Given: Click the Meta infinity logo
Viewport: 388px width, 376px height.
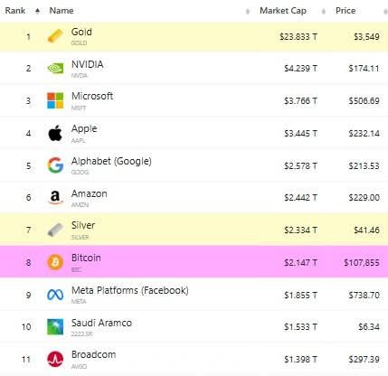Looking at the screenshot, I should [x=55, y=295].
